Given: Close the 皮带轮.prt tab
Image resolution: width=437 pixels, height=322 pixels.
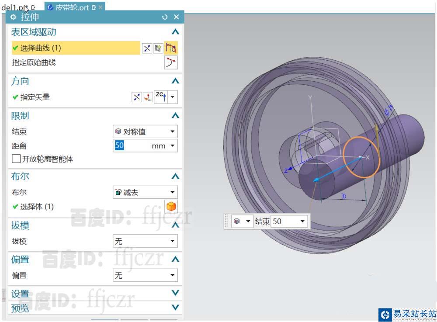Looking at the screenshot, I should pos(101,7).
